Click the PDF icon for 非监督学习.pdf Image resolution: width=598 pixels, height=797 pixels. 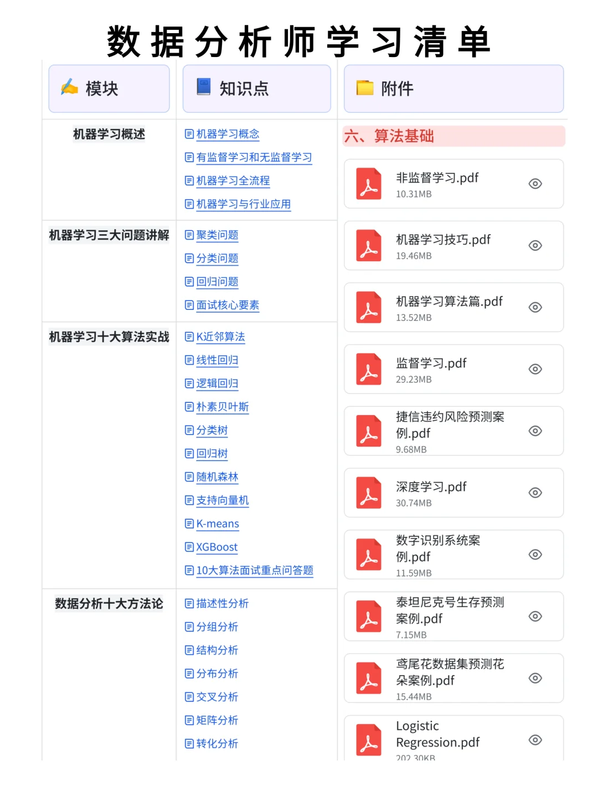[369, 183]
